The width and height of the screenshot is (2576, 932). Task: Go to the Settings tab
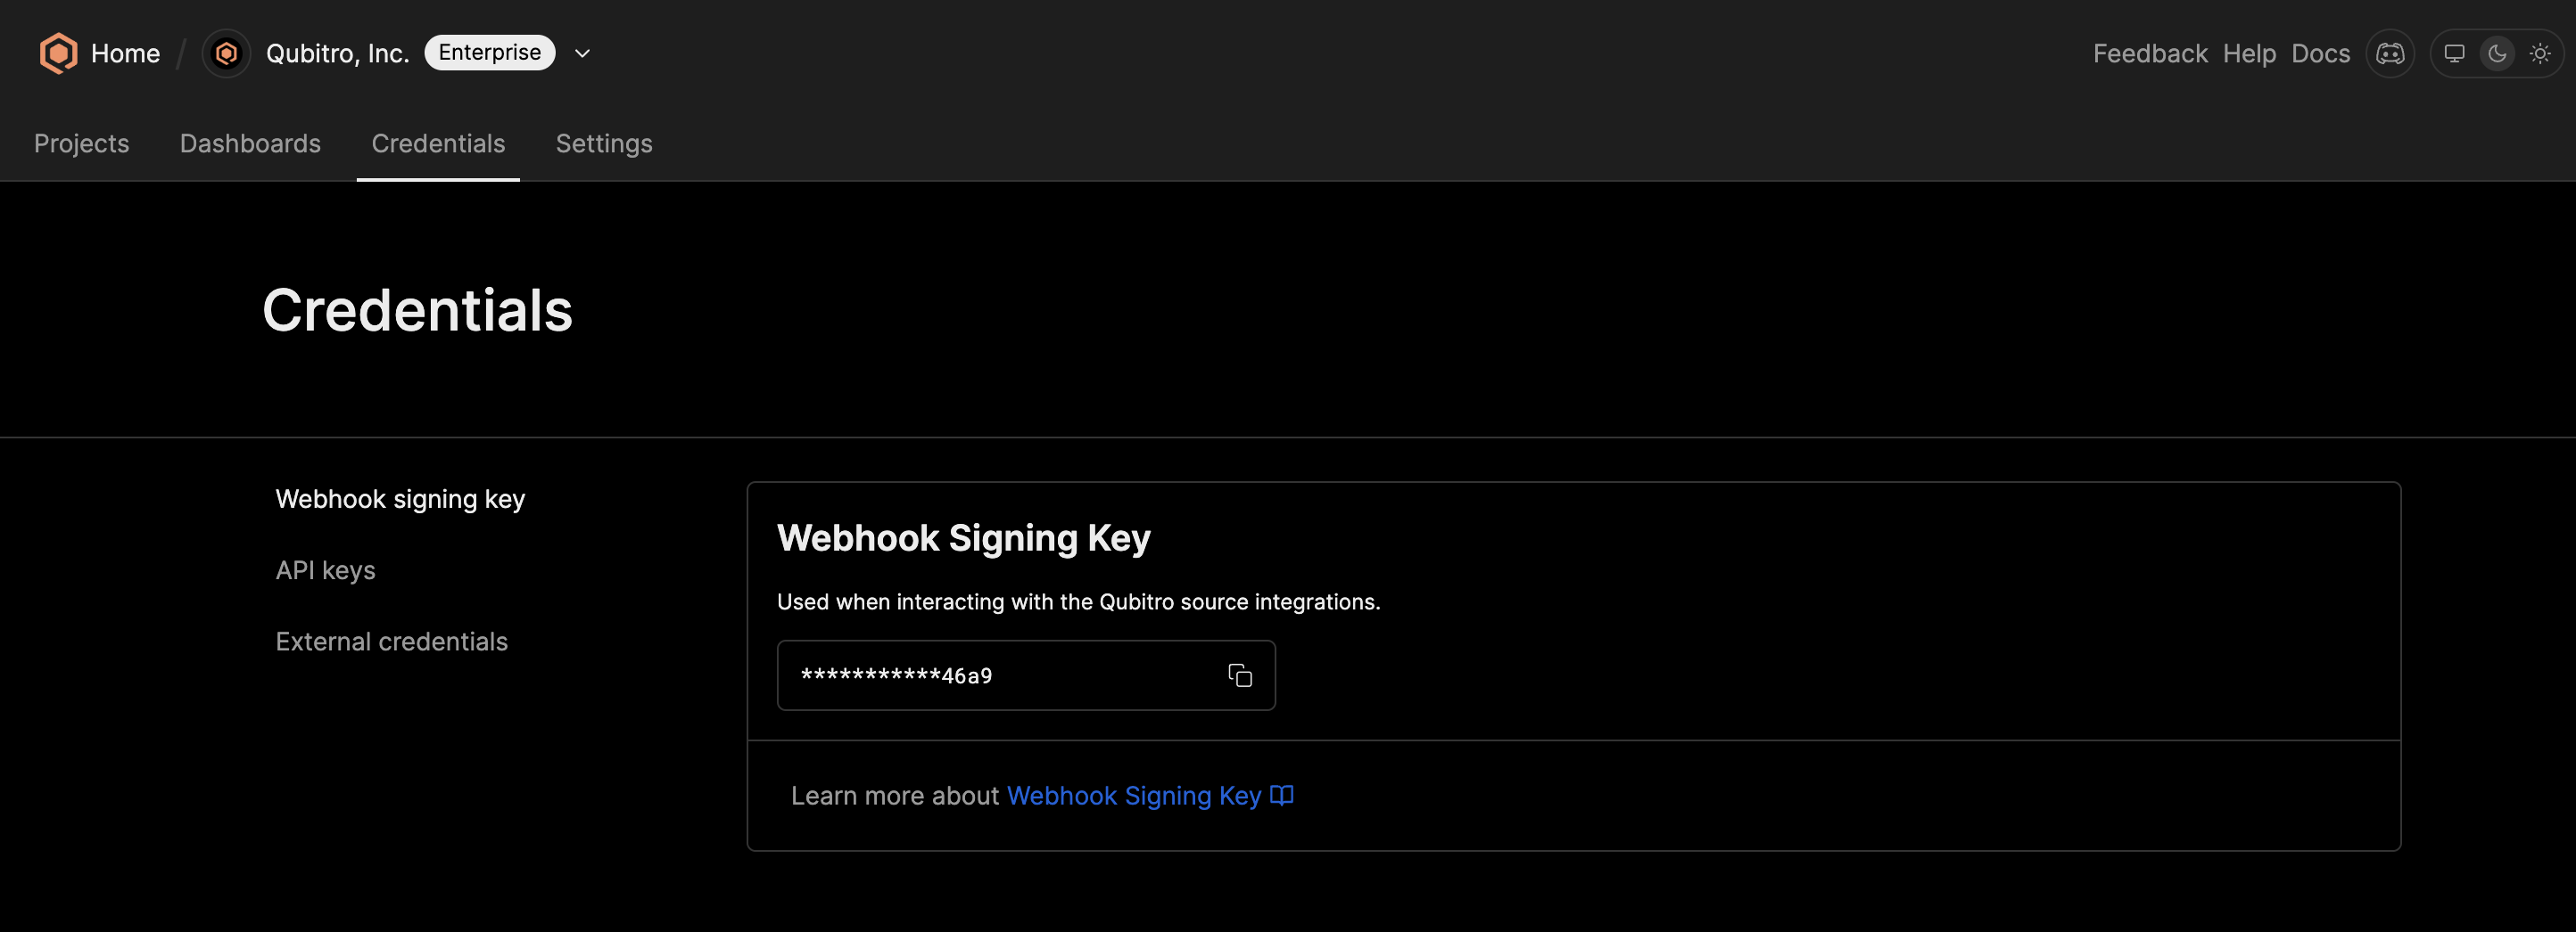604,143
